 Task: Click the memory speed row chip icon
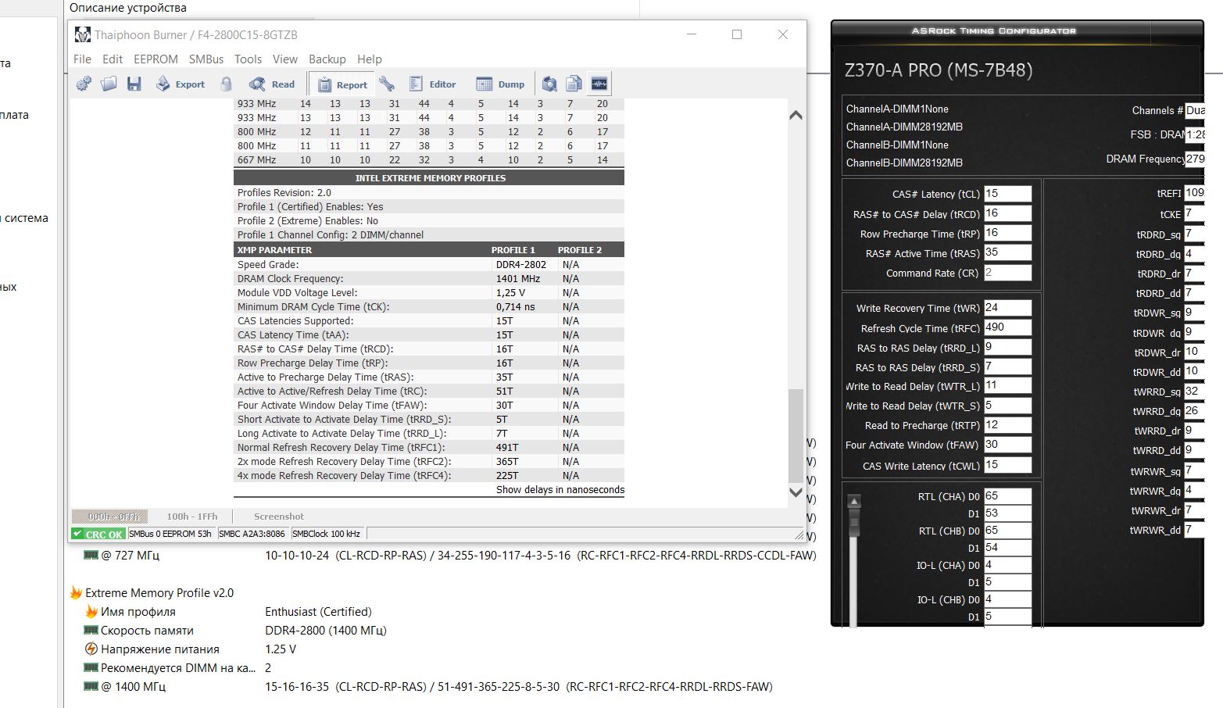(x=91, y=630)
